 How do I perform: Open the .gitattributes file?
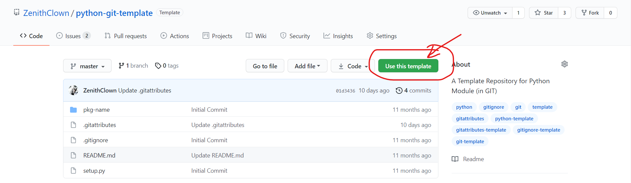coord(100,125)
